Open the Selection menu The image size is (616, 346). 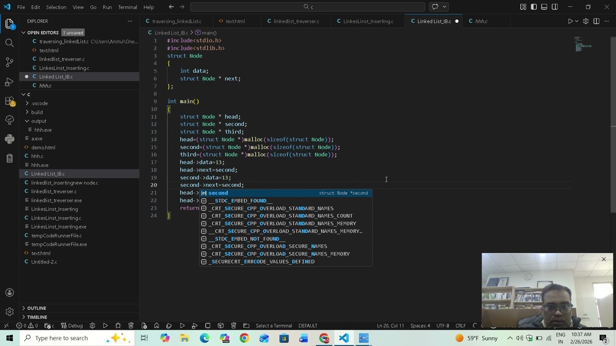pos(56,7)
